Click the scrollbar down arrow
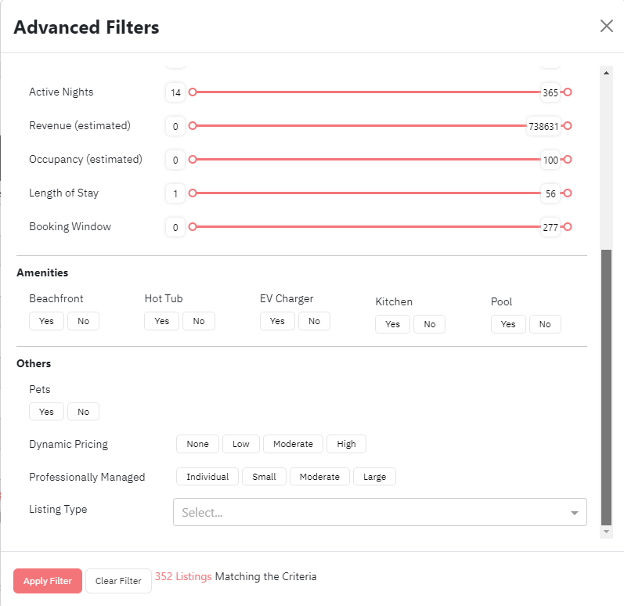Screen dimensions: 624x606 (606, 532)
